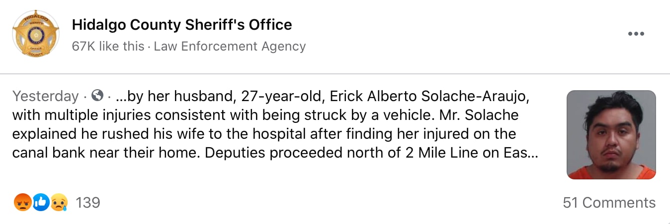Open the Hidalgo County Sheriff's Office page name
Screen dimensions: 670x224
[182, 24]
